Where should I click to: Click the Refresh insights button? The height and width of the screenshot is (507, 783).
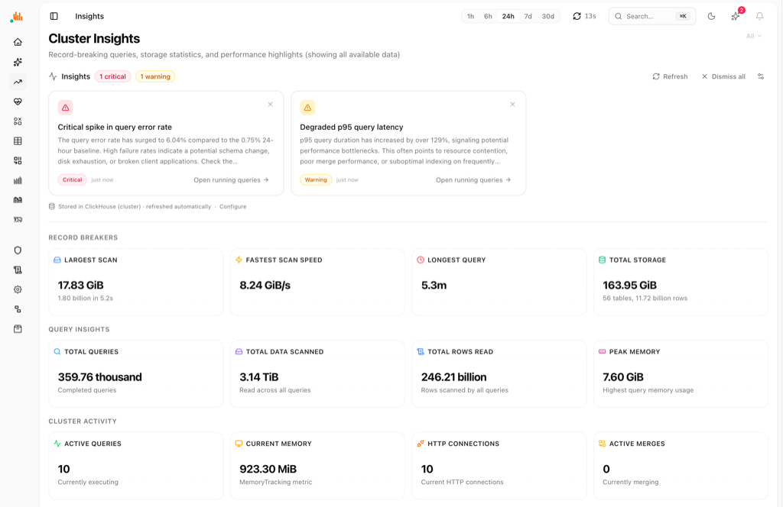tap(670, 76)
